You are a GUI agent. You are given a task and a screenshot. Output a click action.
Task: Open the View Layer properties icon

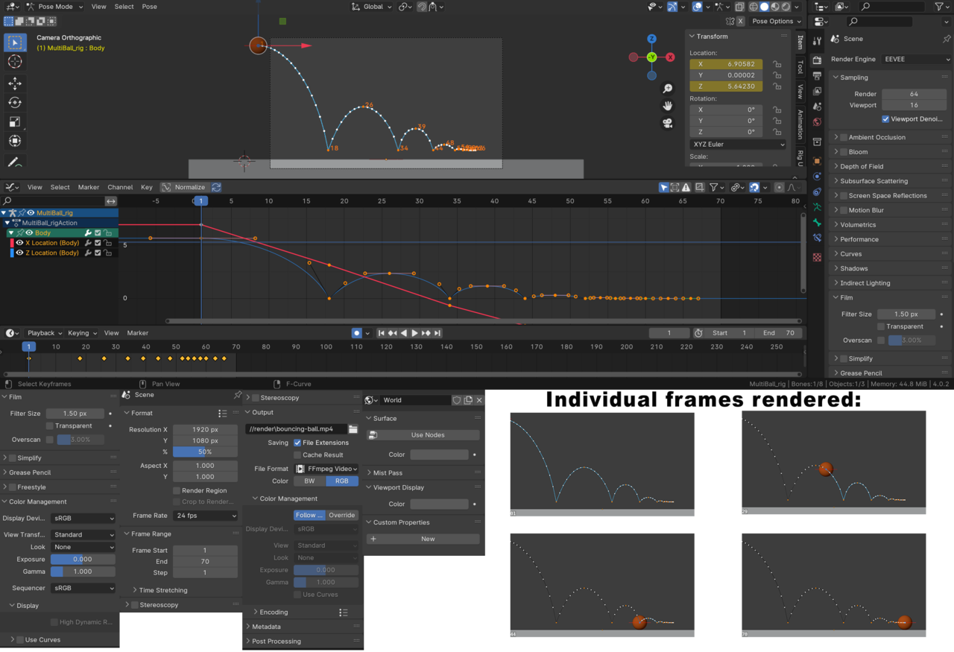pyautogui.click(x=818, y=91)
